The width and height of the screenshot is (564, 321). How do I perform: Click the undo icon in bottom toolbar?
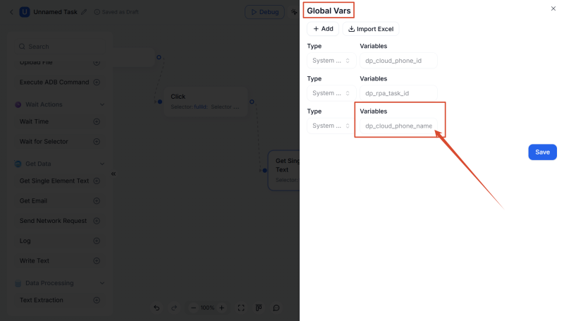tap(157, 308)
